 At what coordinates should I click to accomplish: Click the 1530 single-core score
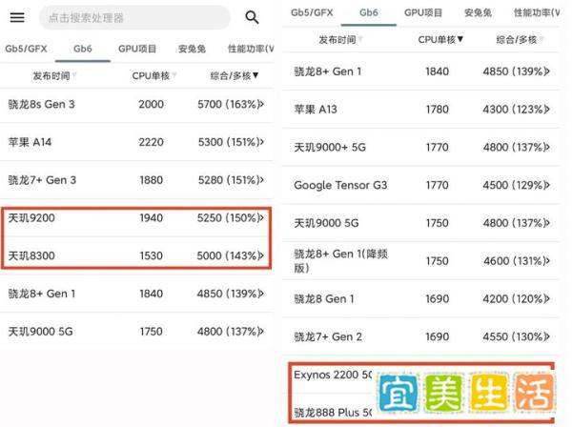[151, 255]
